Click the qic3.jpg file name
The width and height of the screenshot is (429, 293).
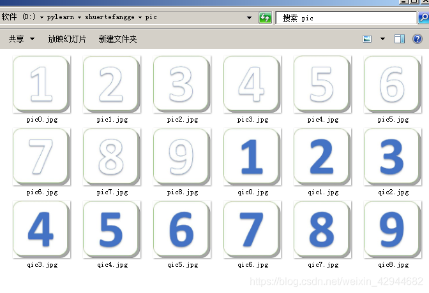pos(42,265)
